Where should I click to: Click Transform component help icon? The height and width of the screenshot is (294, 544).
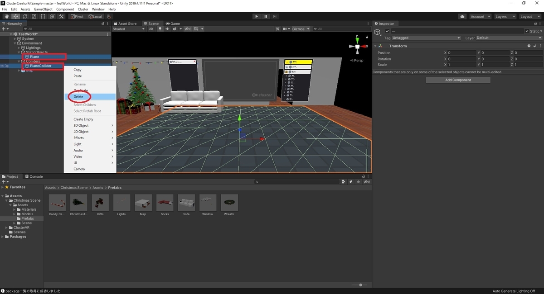529,46
